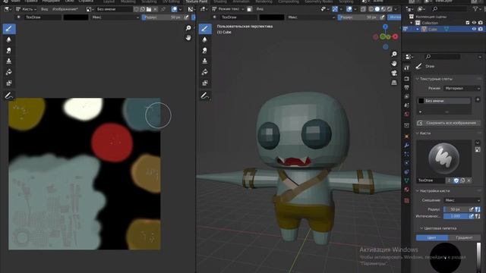Switch to the Texture Paint workspace tab
The height and width of the screenshot is (273, 486).
tap(196, 2)
